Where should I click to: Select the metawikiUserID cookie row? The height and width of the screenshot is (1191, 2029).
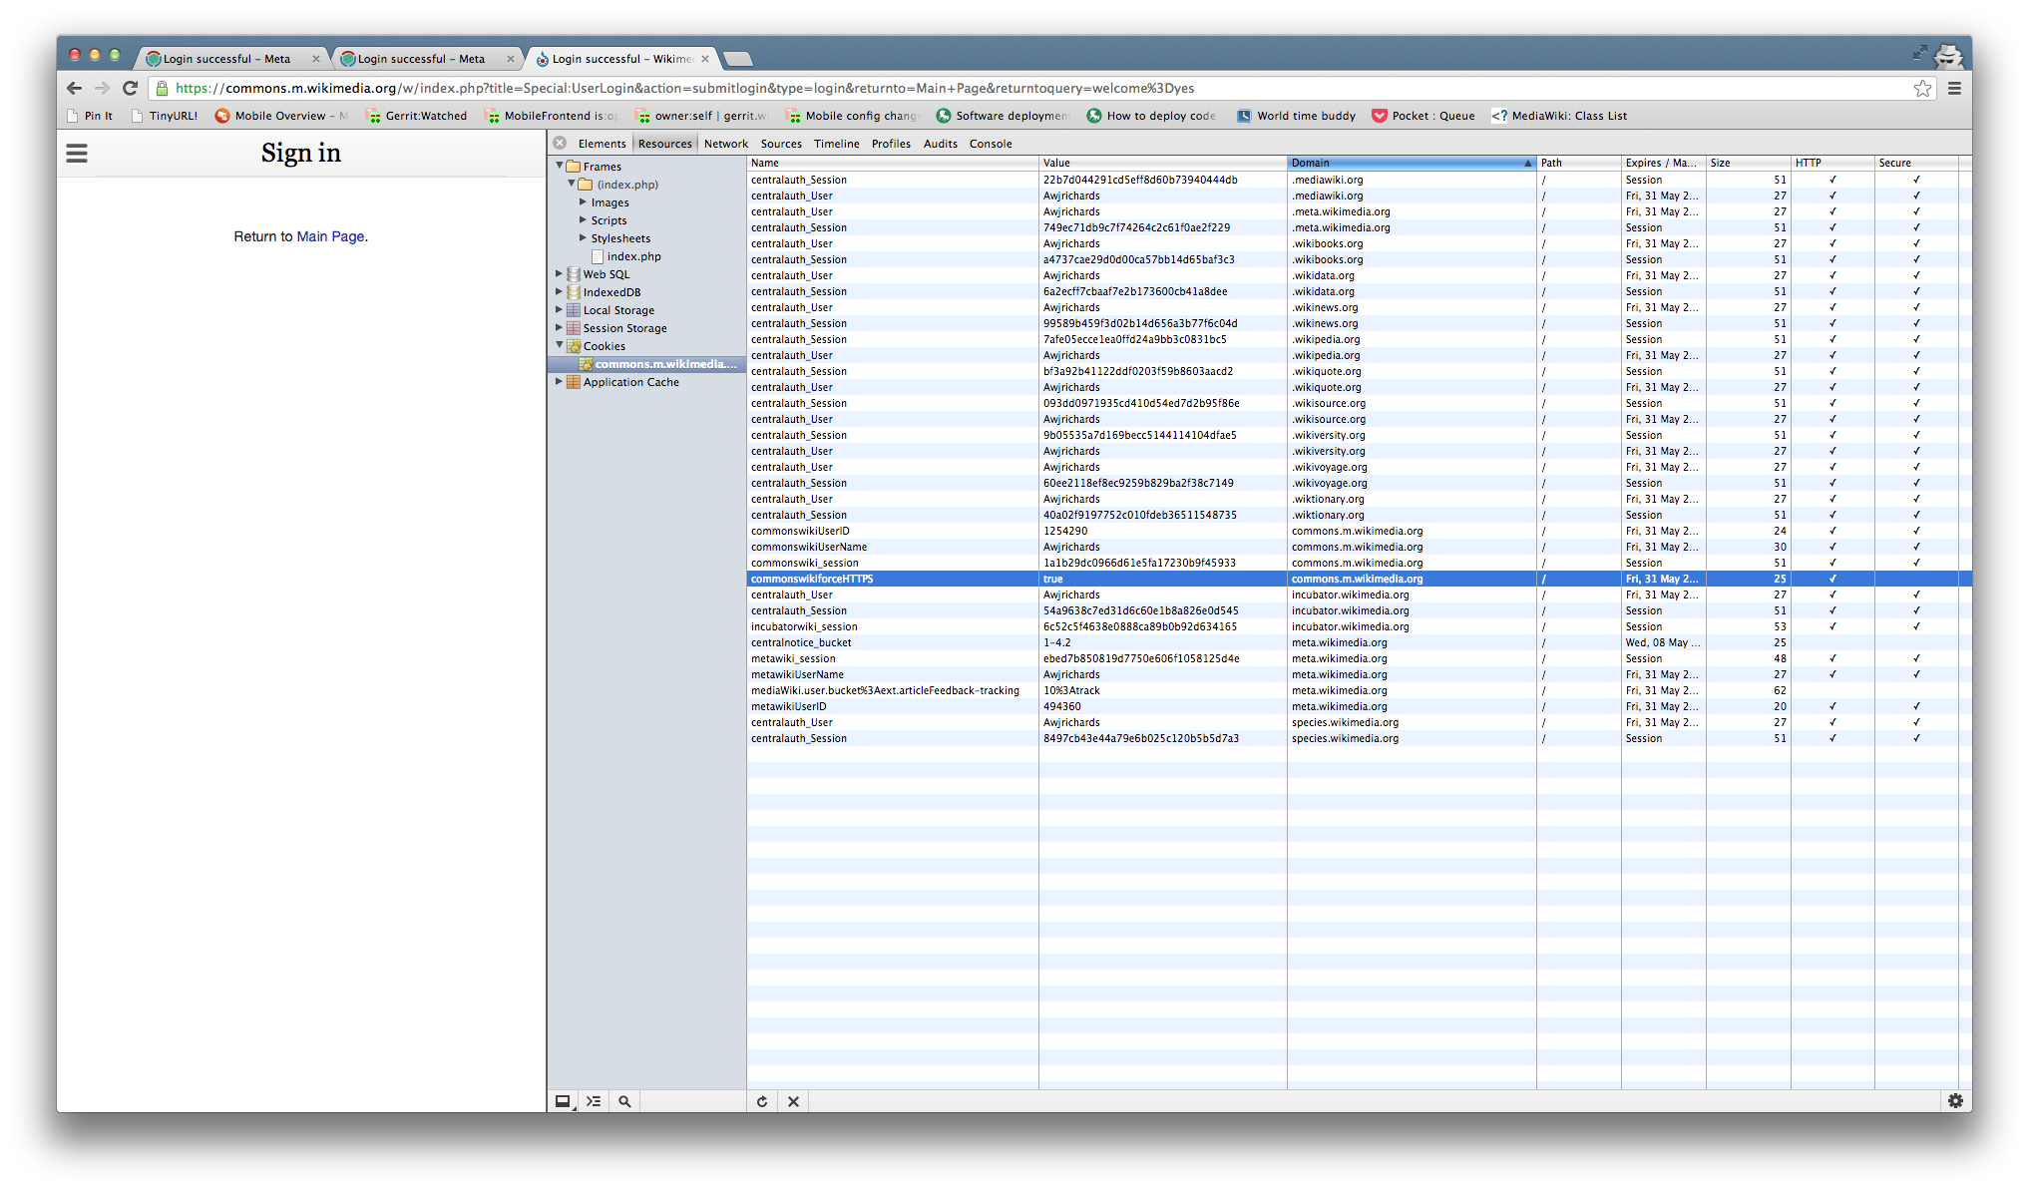tap(1359, 706)
